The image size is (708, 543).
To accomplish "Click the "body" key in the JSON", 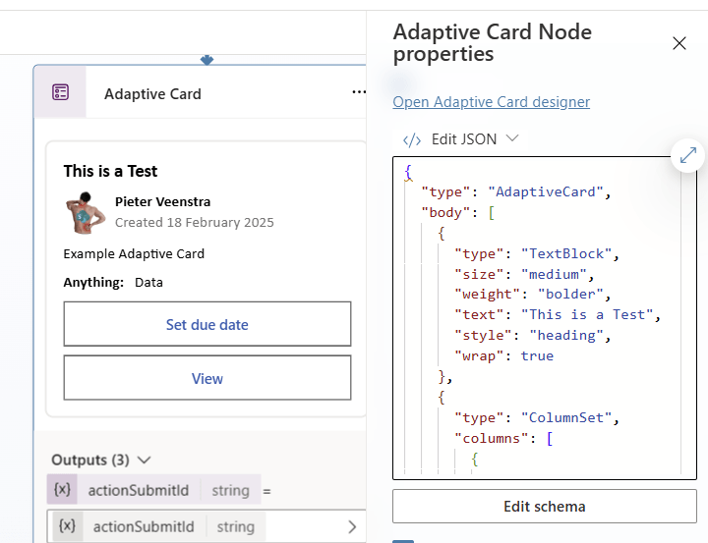I will coord(445,212).
